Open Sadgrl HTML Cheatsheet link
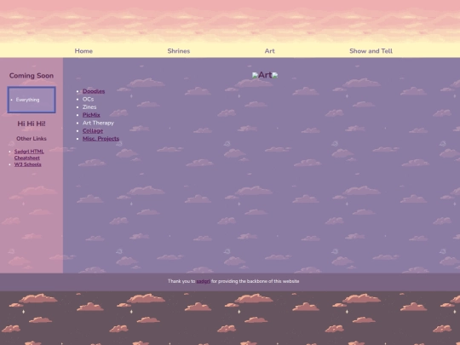The width and height of the screenshot is (460, 345). [x=29, y=154]
